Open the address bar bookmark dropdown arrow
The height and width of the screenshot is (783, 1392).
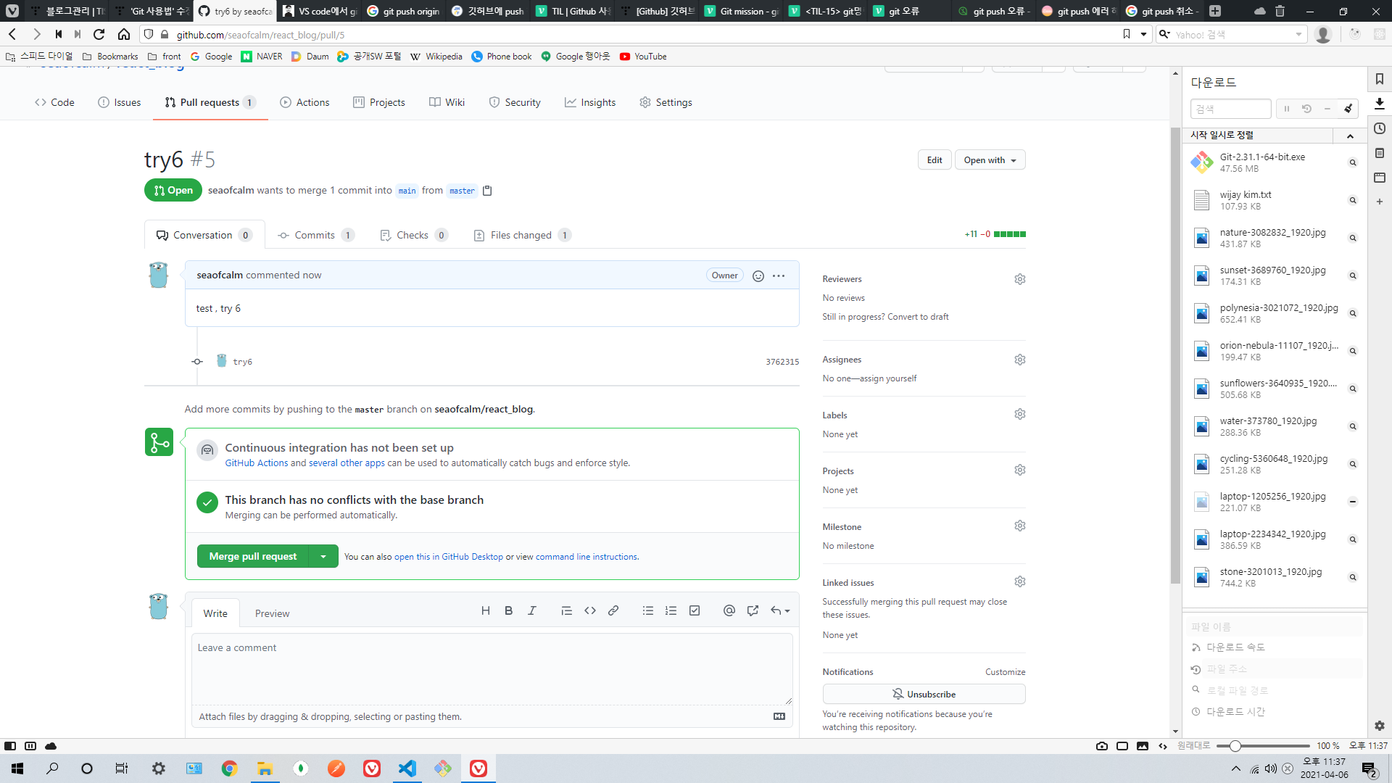pyautogui.click(x=1143, y=34)
